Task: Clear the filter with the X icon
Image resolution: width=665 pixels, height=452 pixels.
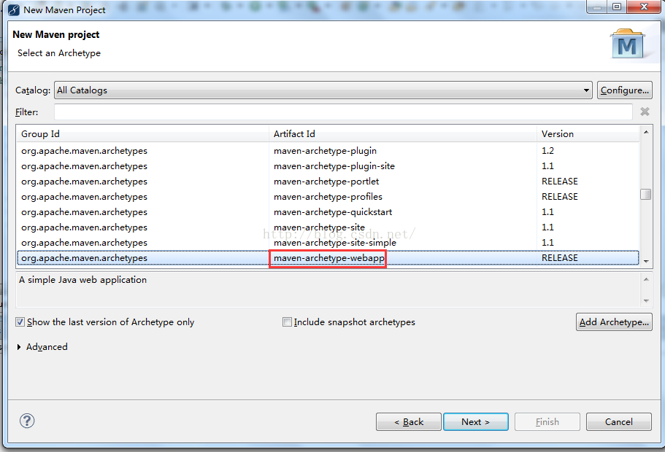Action: tap(645, 112)
